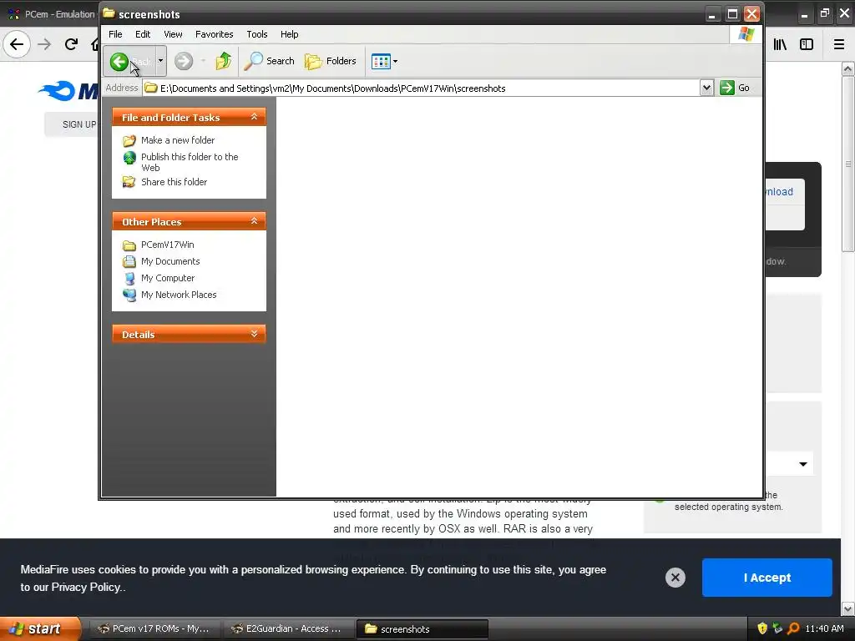This screenshot has height=641, width=855.
Task: Click the folder icon in the screenshots title bar
Action: coord(109,13)
